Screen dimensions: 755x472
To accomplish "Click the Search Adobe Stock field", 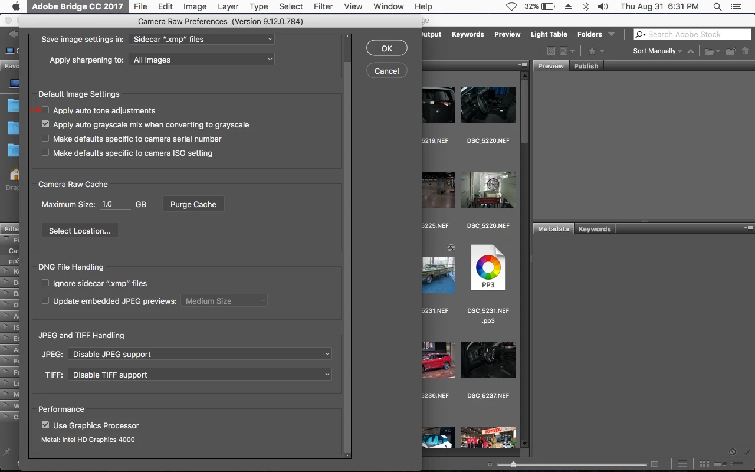I will tap(692, 34).
